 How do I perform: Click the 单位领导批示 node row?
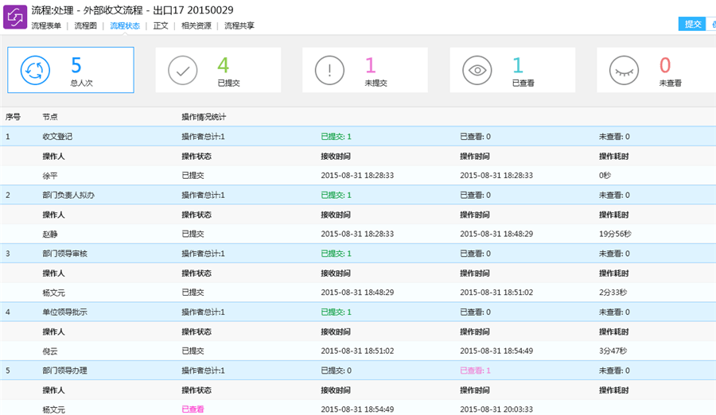point(65,312)
